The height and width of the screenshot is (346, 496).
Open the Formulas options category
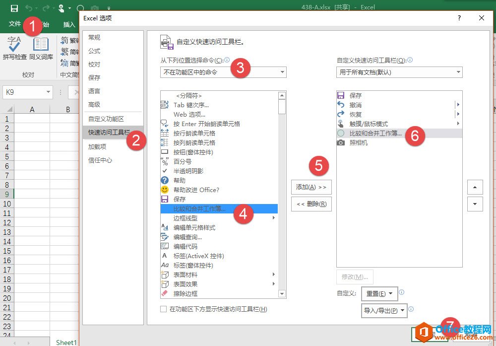94,51
